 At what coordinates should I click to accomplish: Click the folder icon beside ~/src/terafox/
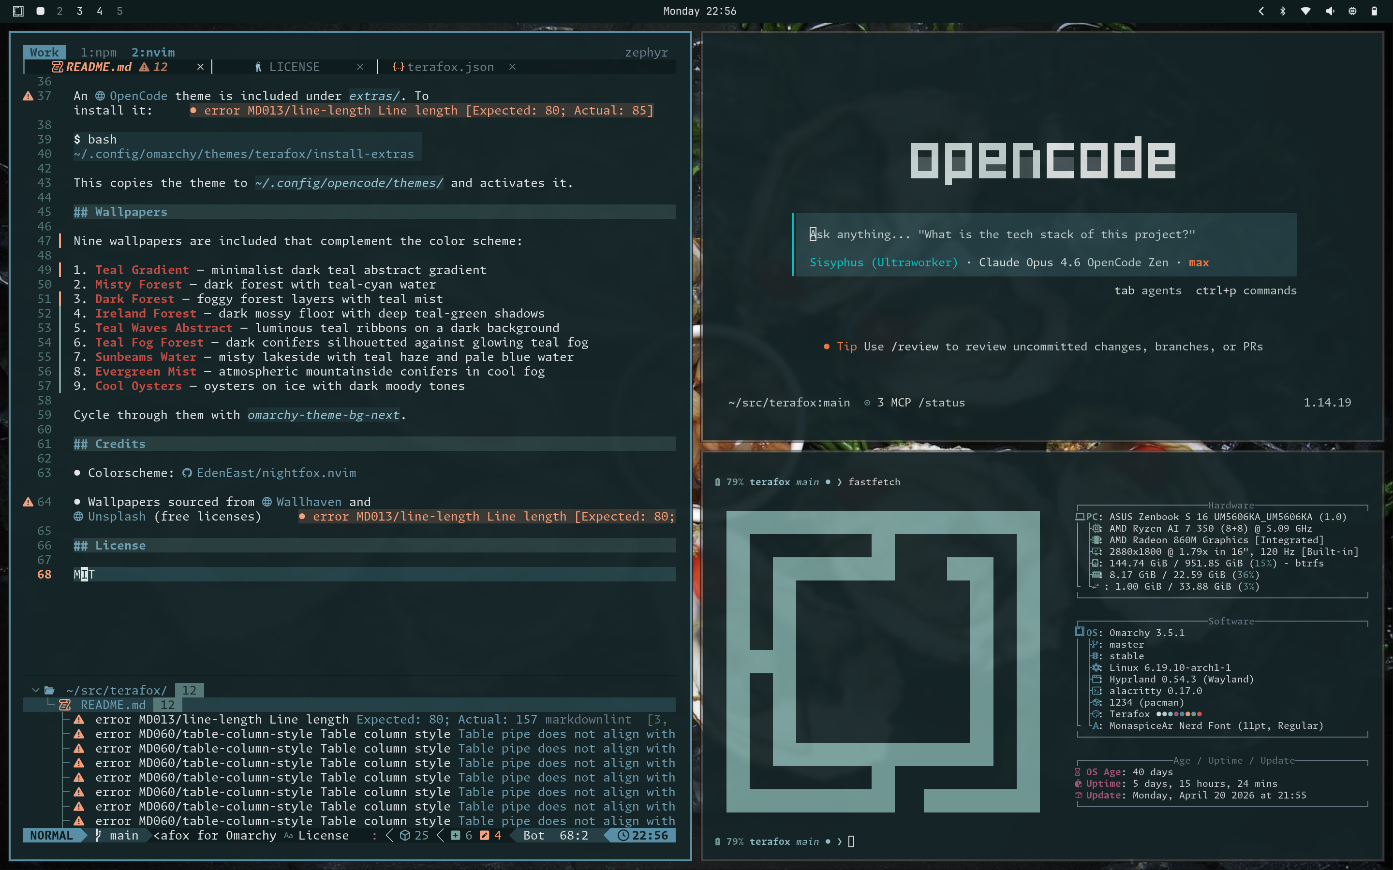click(49, 690)
